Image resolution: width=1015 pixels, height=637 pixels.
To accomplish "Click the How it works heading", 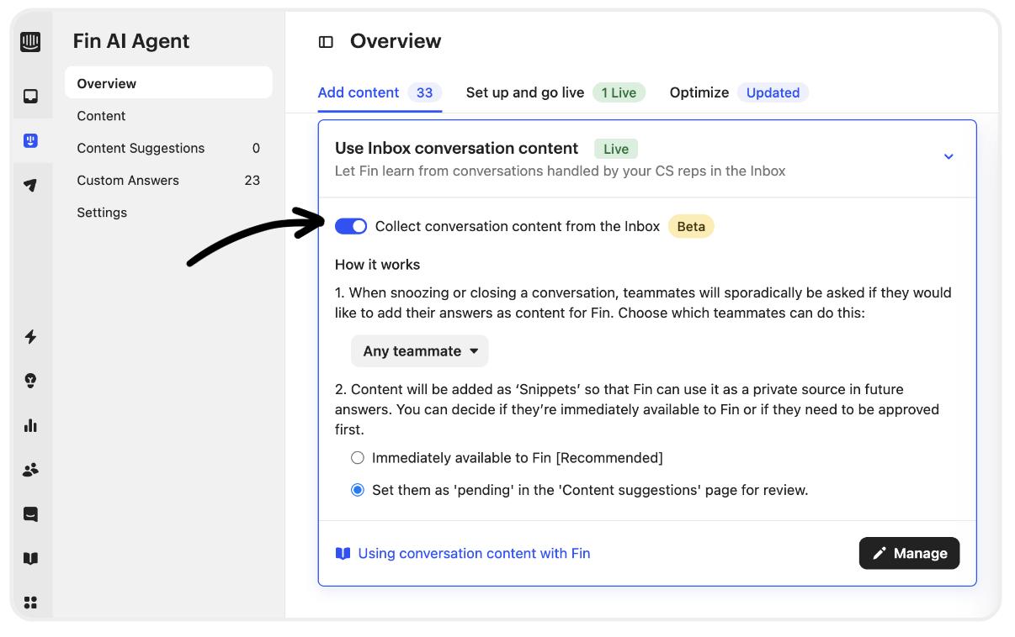I will point(378,265).
